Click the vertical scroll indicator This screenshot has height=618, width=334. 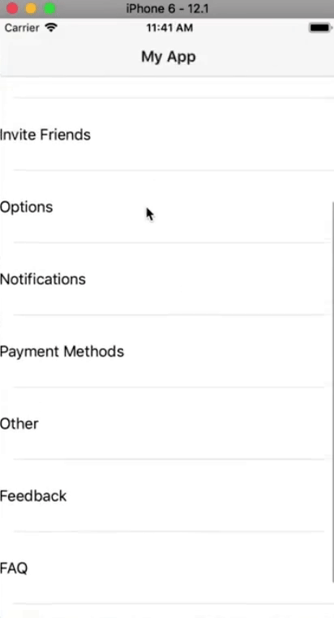point(332,393)
